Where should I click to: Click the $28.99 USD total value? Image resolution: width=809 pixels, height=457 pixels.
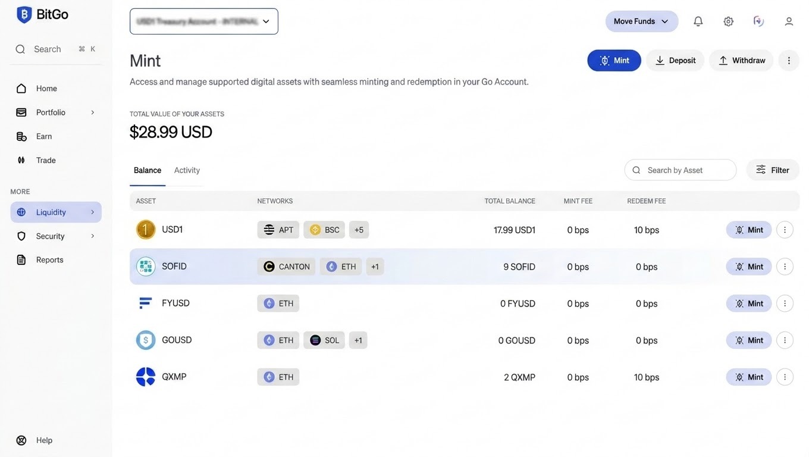click(x=171, y=132)
